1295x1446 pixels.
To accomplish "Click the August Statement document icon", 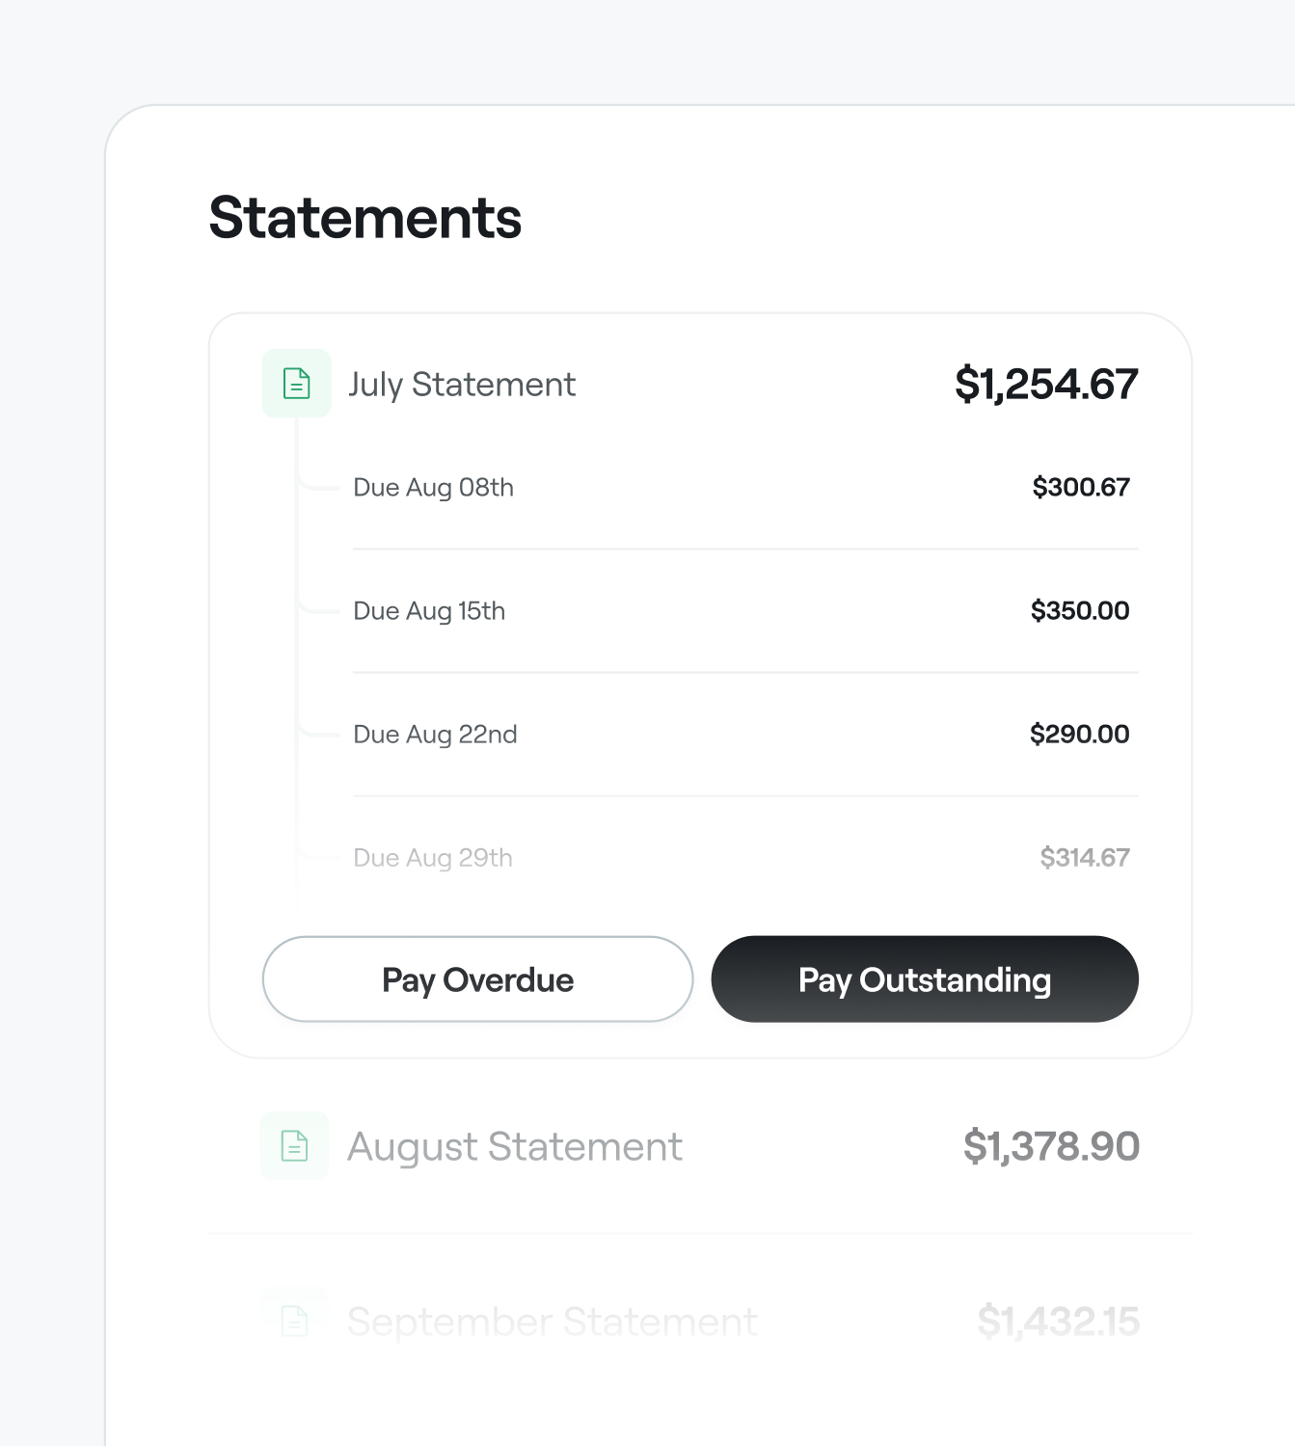I will pos(295,1146).
